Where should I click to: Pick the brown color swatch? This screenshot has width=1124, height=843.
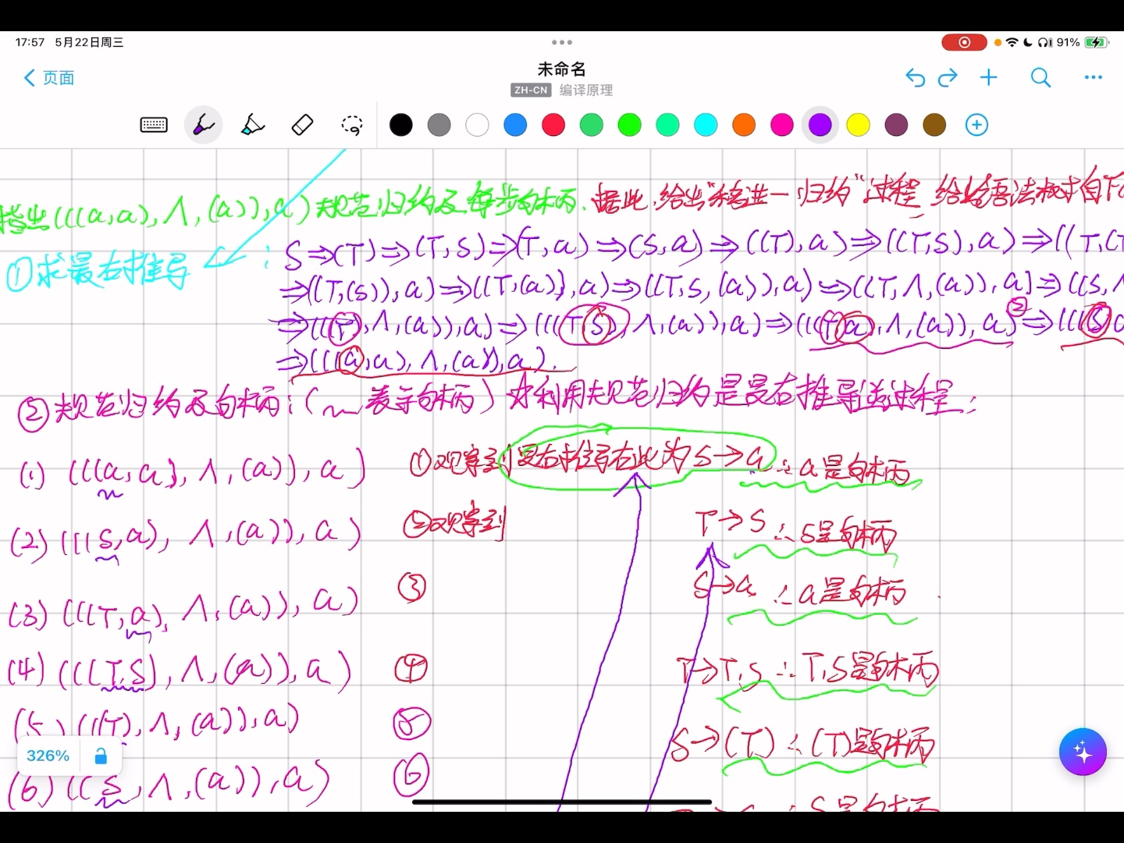934,125
